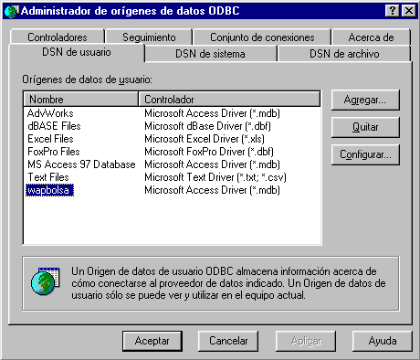The image size is (420, 360).
Task: Click the Nombre column header
Action: coord(80,100)
